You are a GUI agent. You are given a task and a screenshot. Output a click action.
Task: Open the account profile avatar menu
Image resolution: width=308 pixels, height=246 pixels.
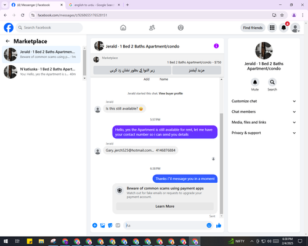295,28
